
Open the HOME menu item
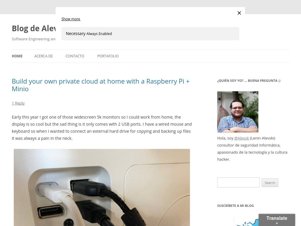[x=17, y=56]
